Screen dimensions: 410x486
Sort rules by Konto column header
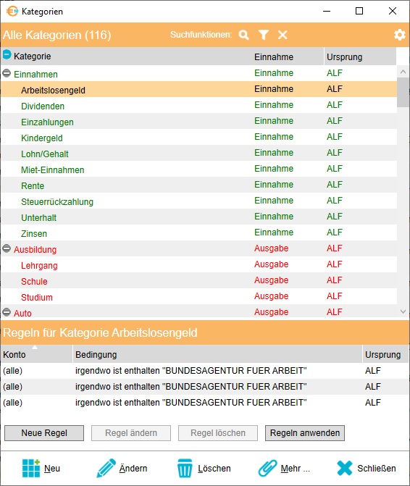click(36, 354)
